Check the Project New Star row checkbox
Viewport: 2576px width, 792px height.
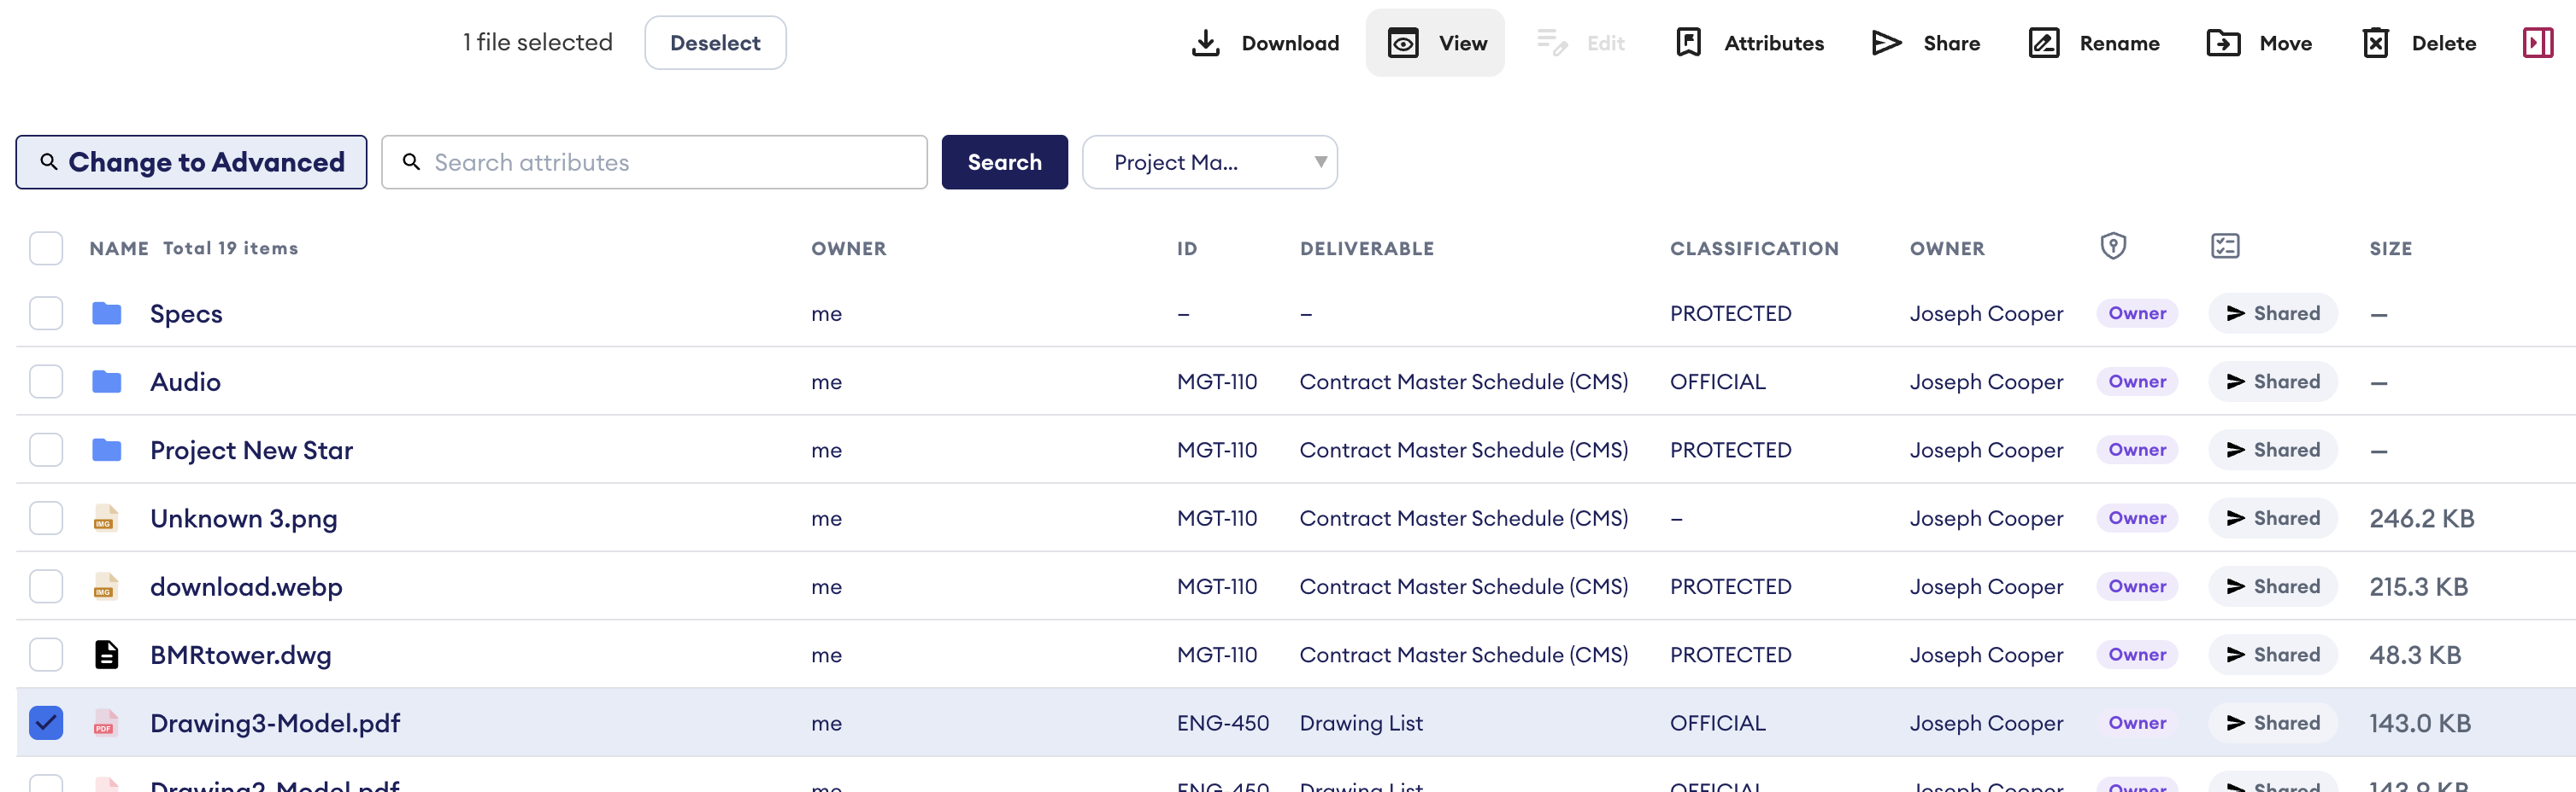(46, 451)
